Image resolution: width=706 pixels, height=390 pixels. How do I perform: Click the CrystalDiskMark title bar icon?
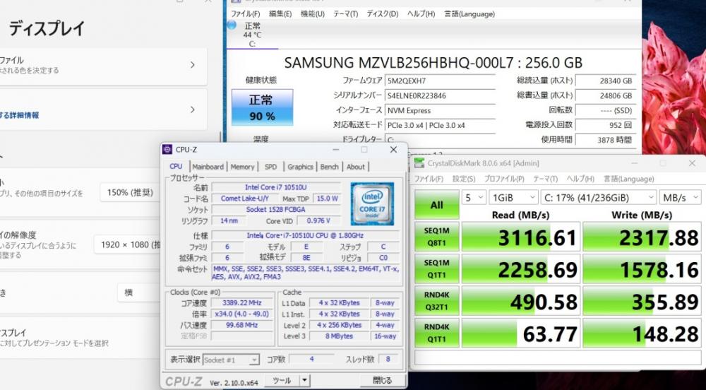pos(419,163)
